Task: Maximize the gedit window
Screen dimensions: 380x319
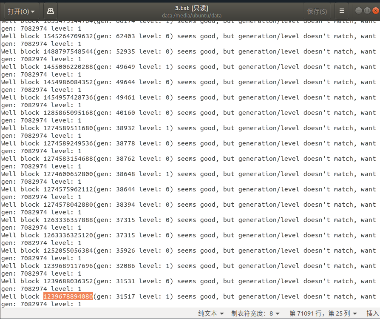Action: click(367, 11)
